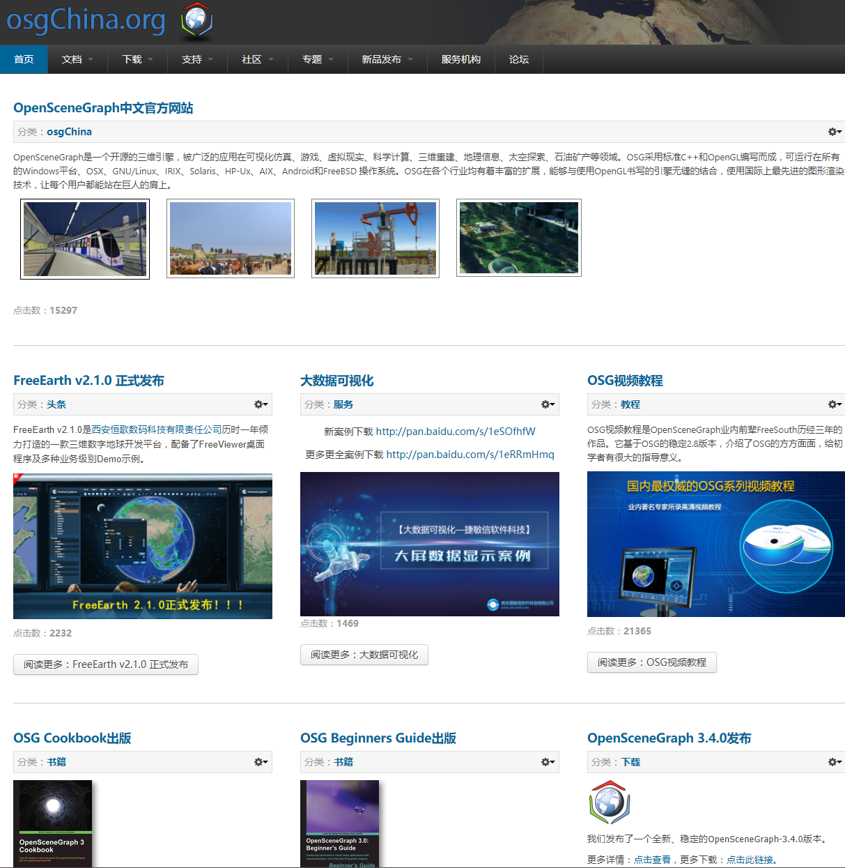Open gear menu for FreeEarth v2.1.0 article

point(261,404)
